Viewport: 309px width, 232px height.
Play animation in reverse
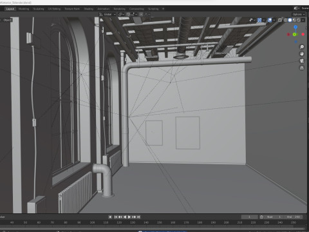click(x=125, y=217)
